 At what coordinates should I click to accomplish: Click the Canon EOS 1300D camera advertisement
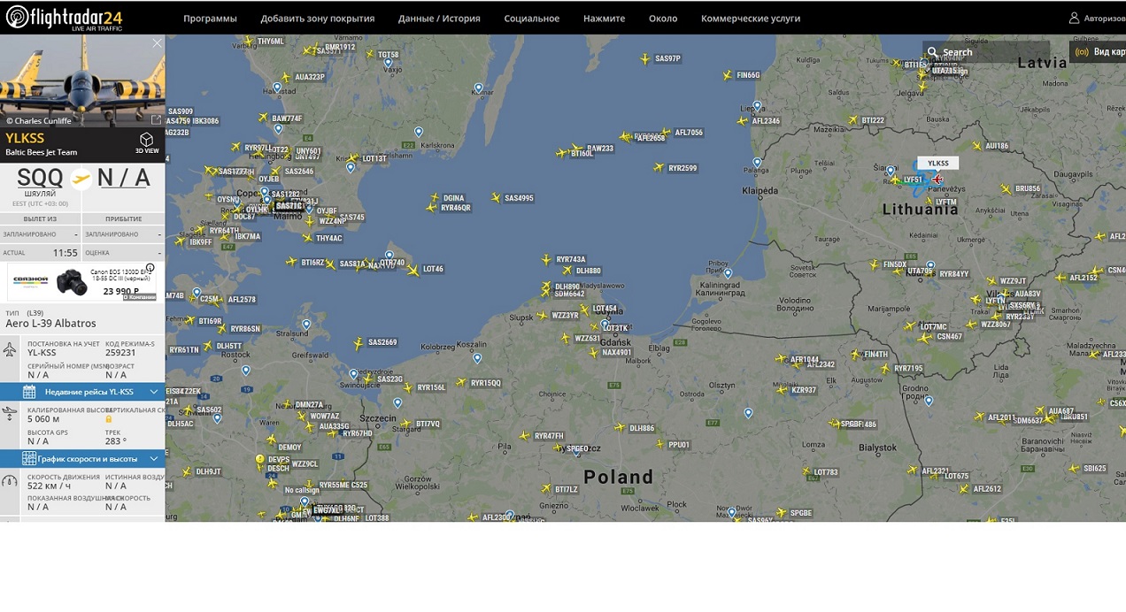tap(82, 281)
